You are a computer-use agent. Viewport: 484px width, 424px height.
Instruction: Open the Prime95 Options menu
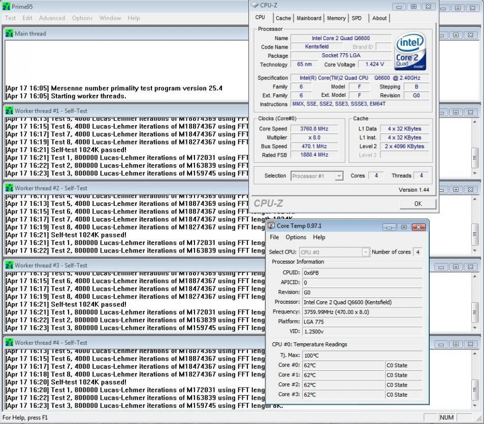click(x=82, y=18)
